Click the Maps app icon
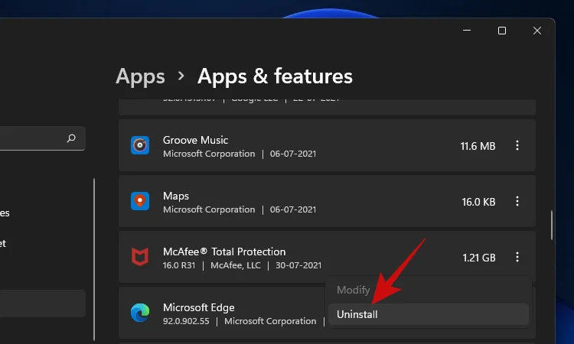The height and width of the screenshot is (344, 574). [140, 201]
